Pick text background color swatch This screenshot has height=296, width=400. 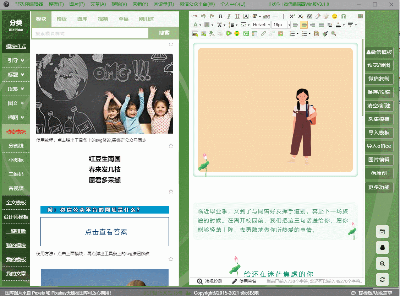[207, 25]
